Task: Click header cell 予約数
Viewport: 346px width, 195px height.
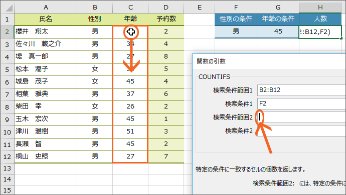Action: 166,19
